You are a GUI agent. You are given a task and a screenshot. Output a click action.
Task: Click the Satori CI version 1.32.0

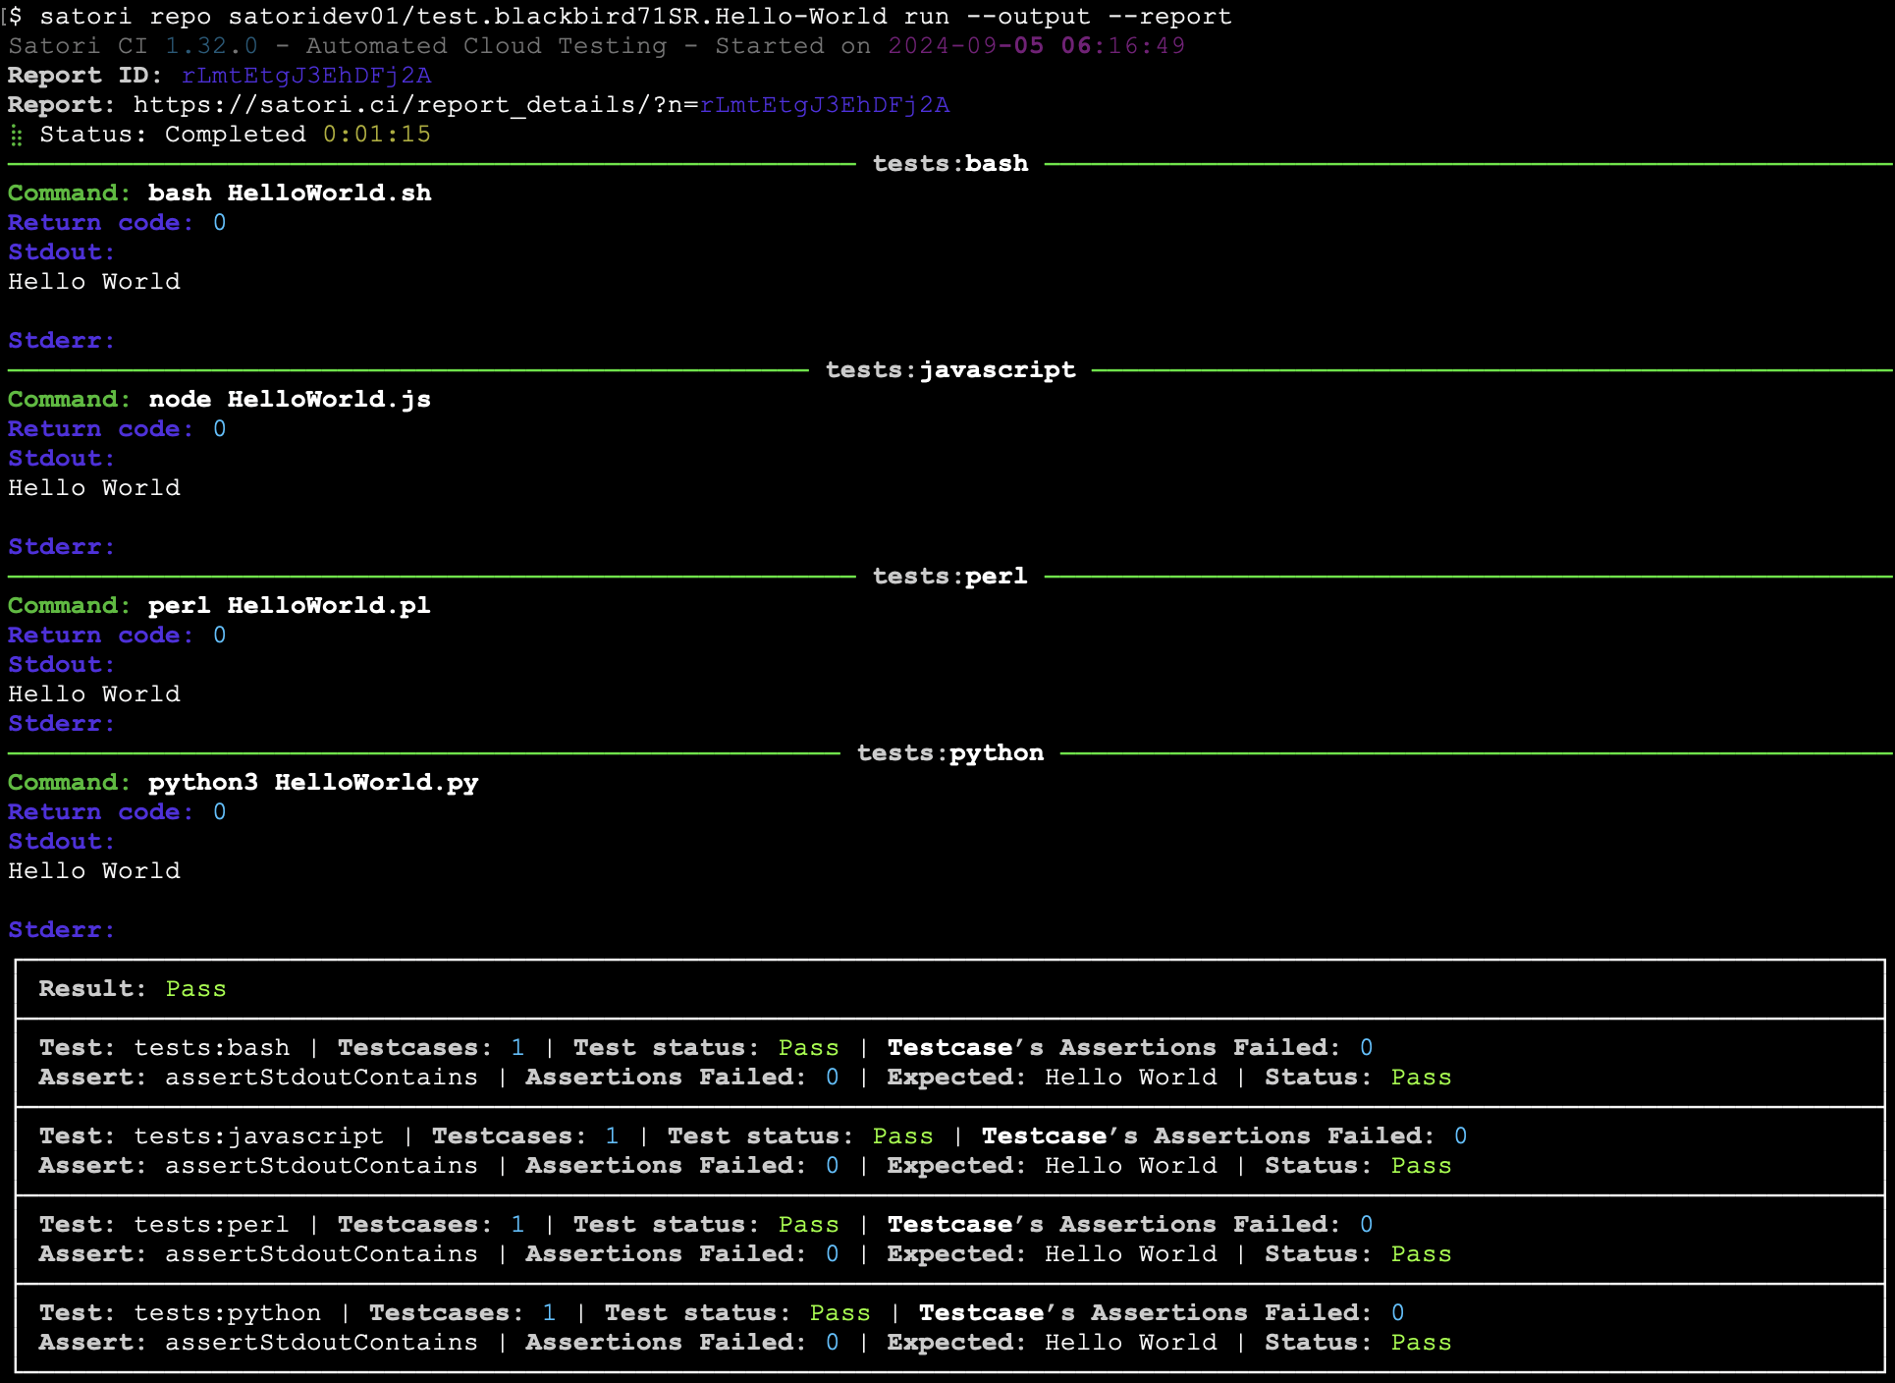point(211,46)
